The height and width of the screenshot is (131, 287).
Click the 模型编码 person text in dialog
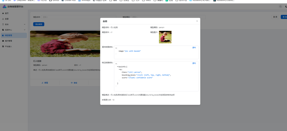pyautogui.click(x=157, y=28)
